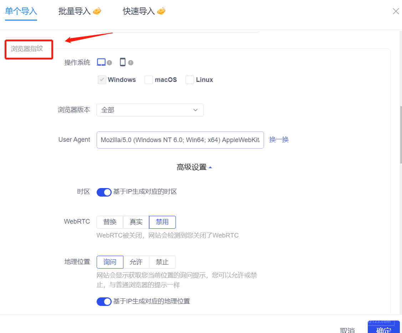Click the geolocation prompt description text
Screen dimensions: 402x333
point(177,280)
